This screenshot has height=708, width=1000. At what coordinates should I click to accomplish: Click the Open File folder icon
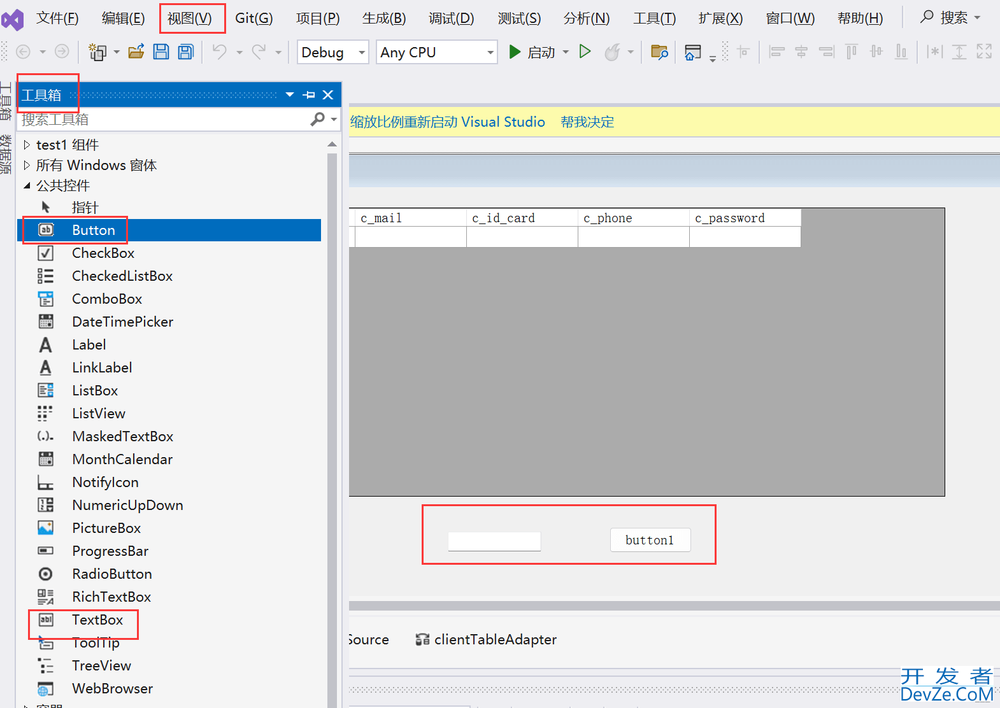pyautogui.click(x=136, y=52)
